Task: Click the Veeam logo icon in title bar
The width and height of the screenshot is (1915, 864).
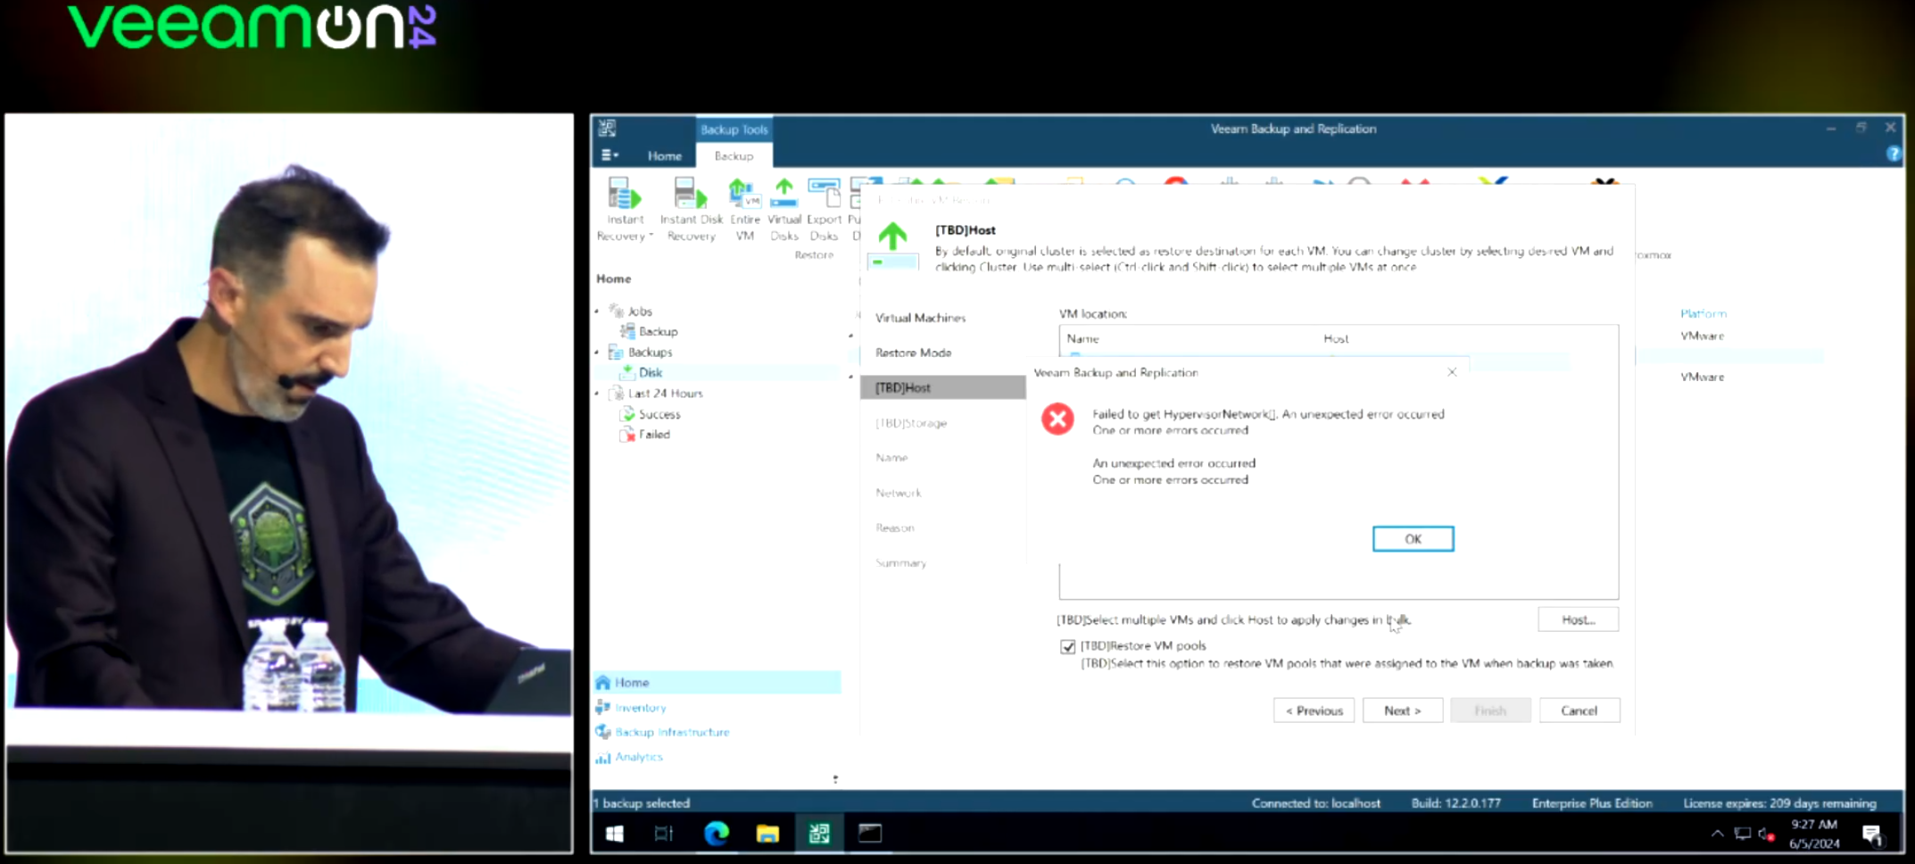Action: [x=608, y=129]
